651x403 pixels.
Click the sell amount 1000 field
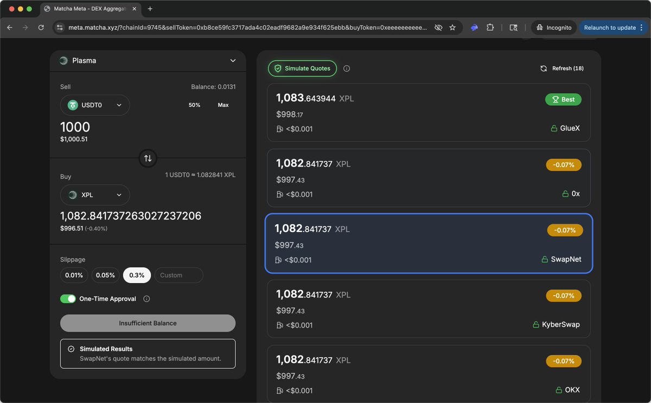(x=75, y=127)
